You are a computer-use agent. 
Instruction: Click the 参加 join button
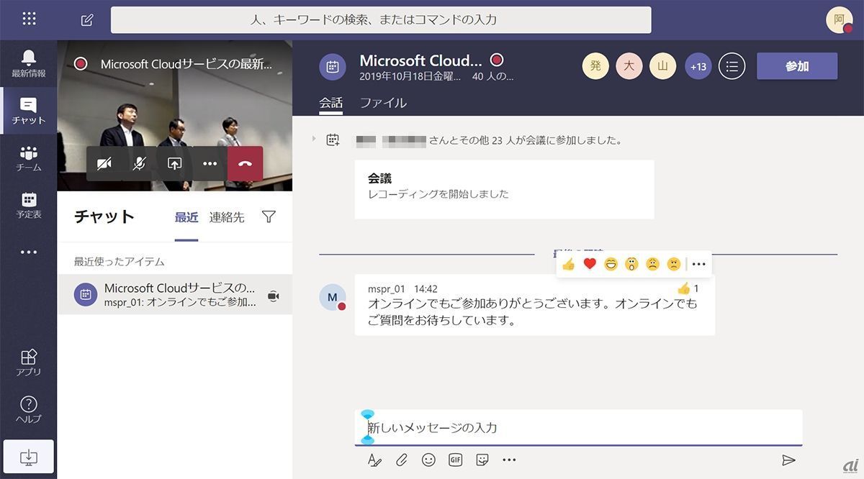pyautogui.click(x=796, y=66)
